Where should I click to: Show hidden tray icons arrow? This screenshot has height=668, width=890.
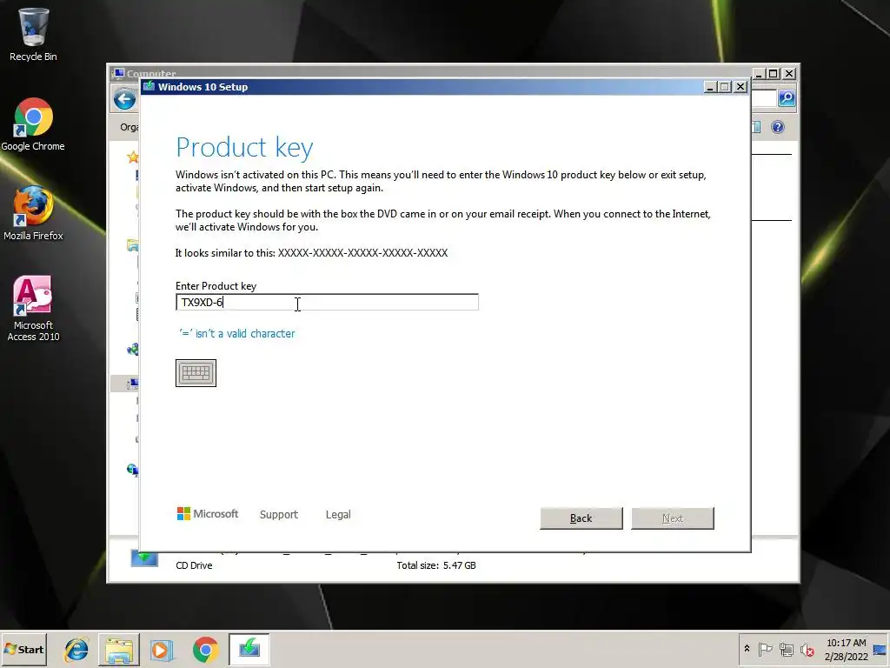click(747, 649)
